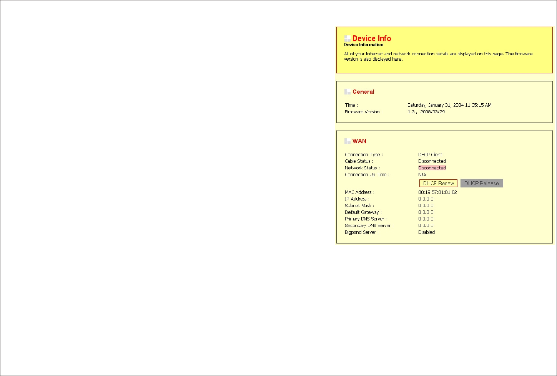Click the Device Info heading icon
This screenshot has width=557, height=376.
[x=347, y=38]
